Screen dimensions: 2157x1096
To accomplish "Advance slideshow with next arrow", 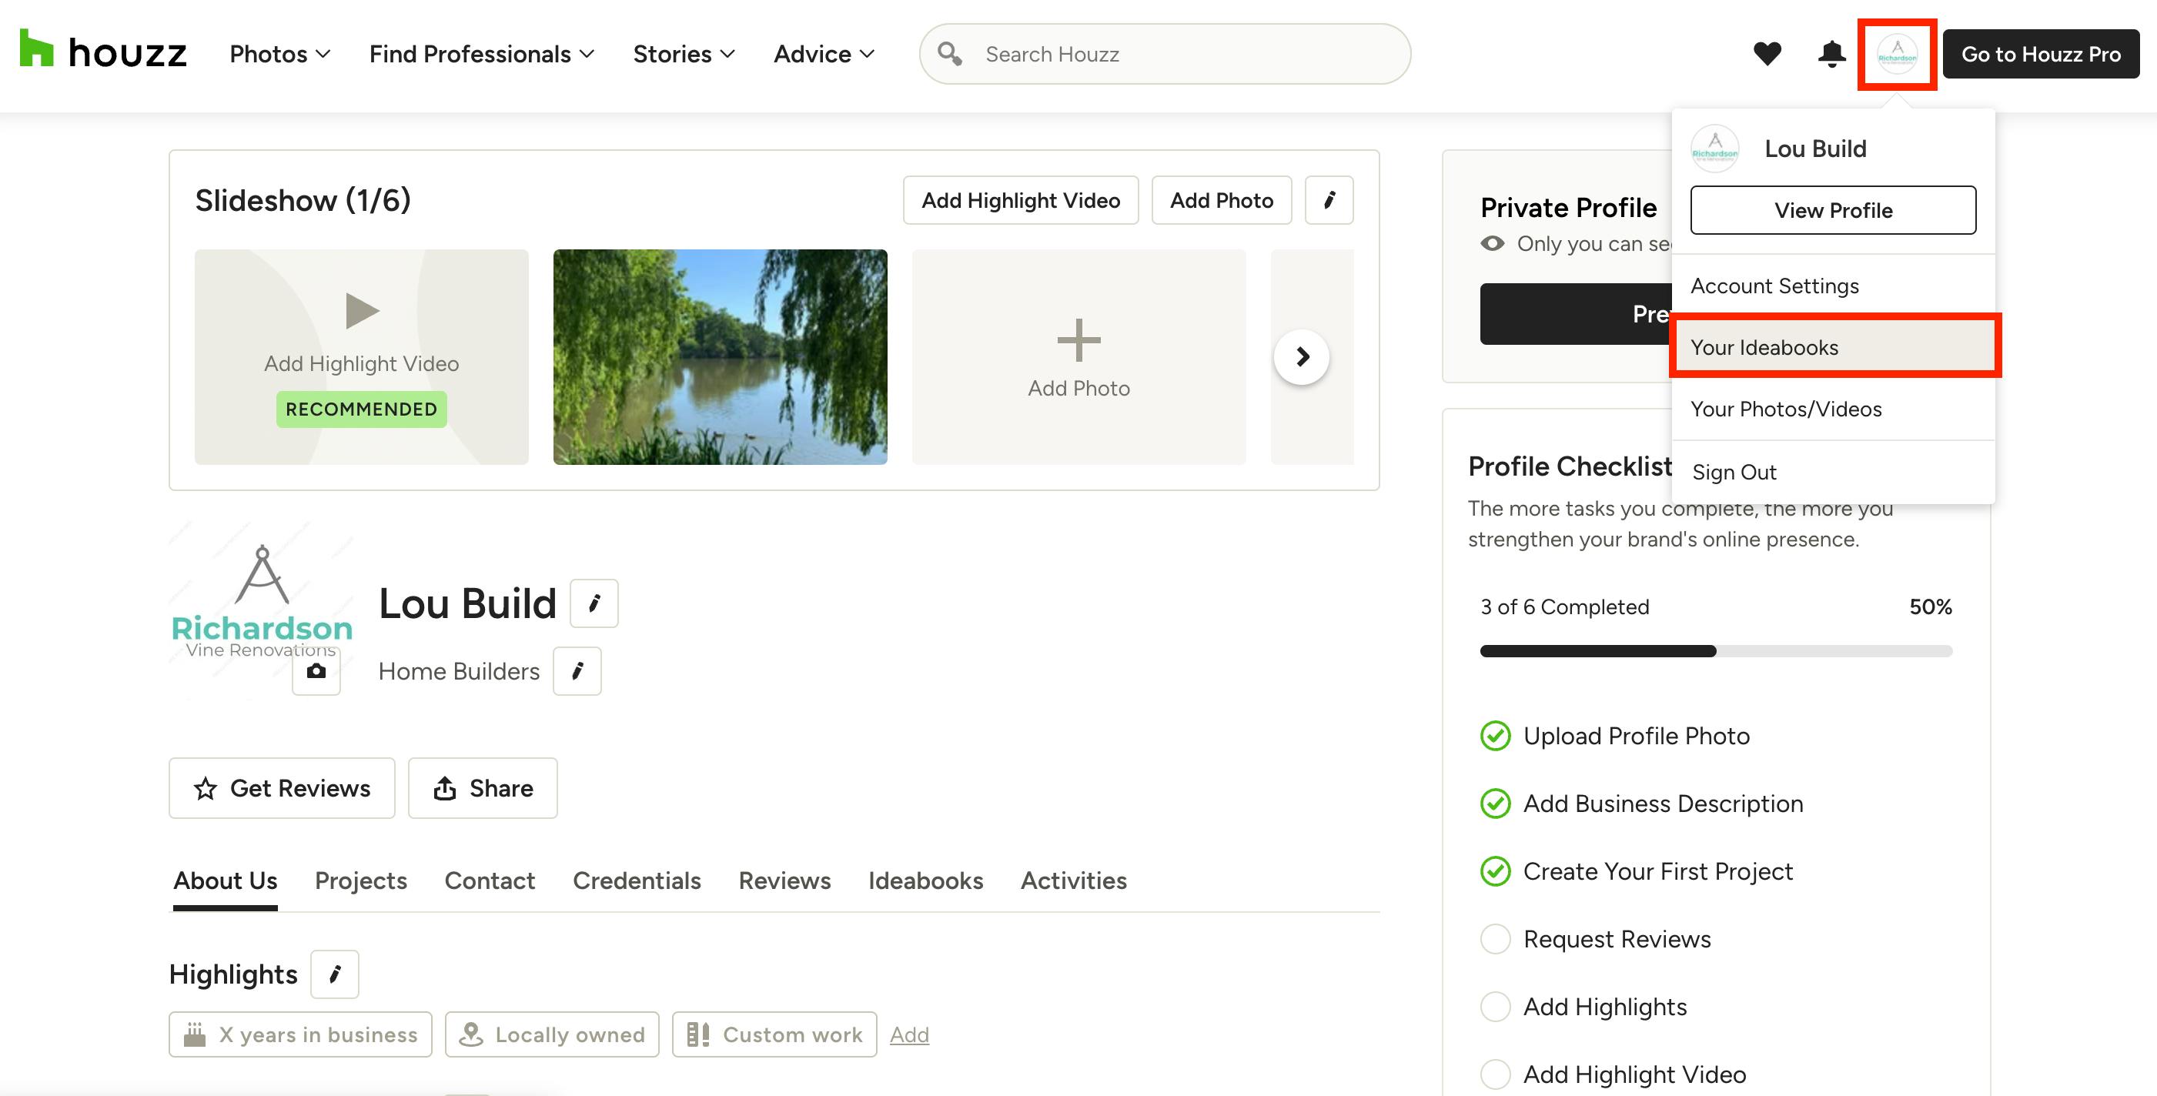I will pyautogui.click(x=1301, y=358).
